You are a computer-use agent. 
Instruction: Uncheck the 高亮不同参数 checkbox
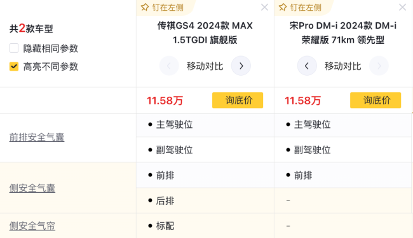(14, 66)
